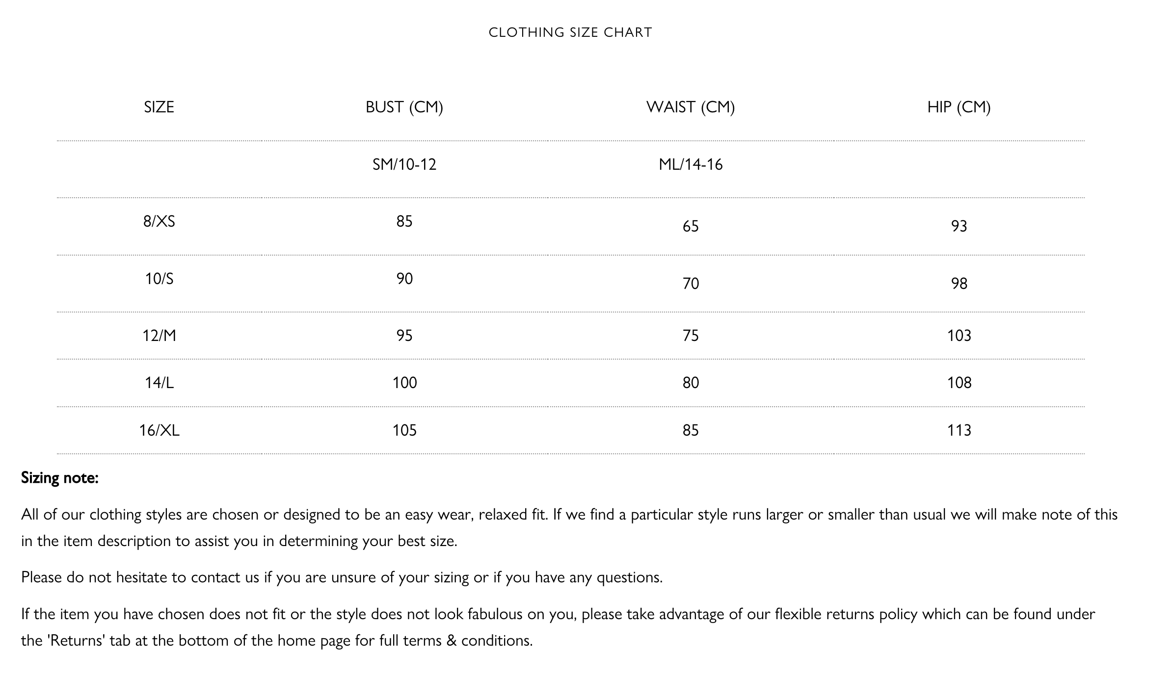Click the bold Sizing note heading
The width and height of the screenshot is (1174, 679).
click(60, 478)
